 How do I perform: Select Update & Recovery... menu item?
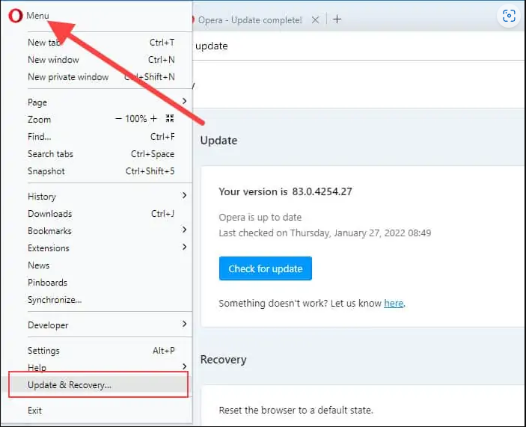click(x=98, y=385)
